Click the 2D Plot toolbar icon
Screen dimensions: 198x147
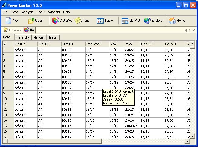tap(125, 21)
